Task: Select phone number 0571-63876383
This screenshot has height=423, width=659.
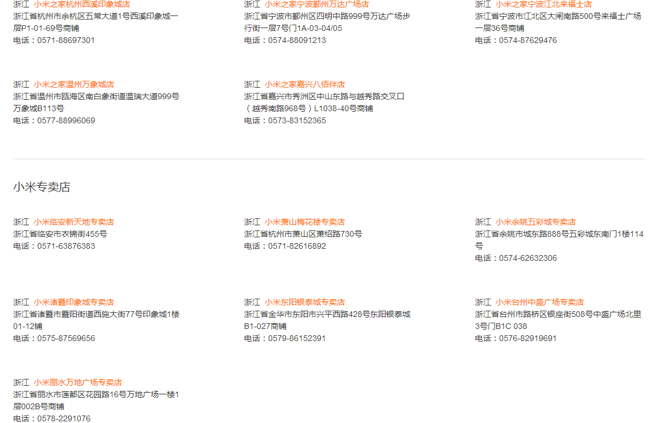Action: point(66,246)
